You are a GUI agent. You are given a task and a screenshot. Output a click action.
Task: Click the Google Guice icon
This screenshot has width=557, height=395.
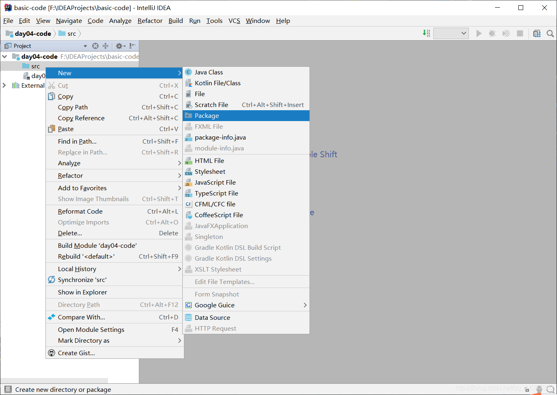188,305
